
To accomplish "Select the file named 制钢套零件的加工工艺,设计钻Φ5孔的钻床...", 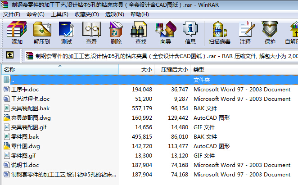I will tap(63, 174).
